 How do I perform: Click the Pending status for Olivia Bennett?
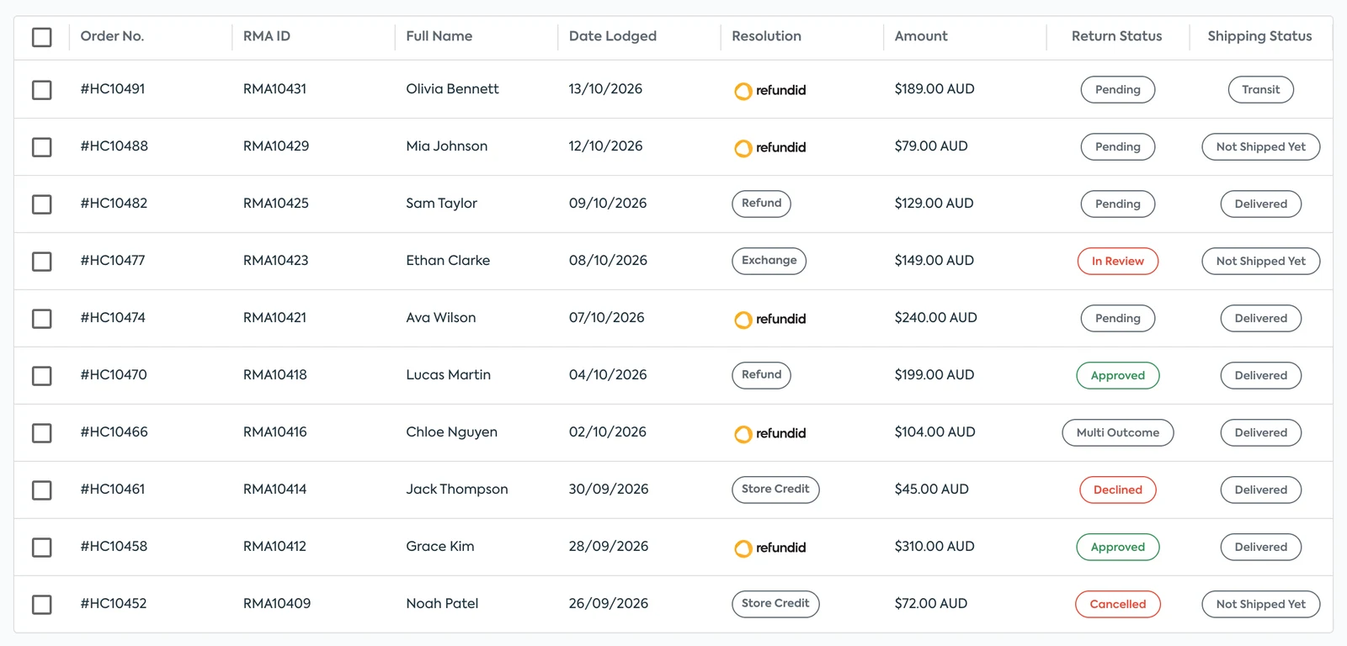[x=1117, y=90]
